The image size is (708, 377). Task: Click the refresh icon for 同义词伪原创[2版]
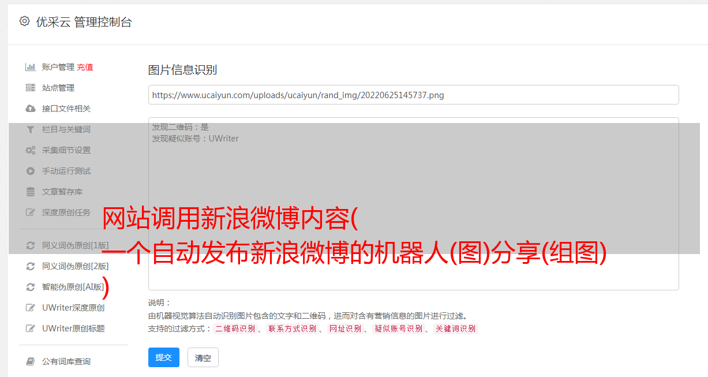tap(31, 266)
